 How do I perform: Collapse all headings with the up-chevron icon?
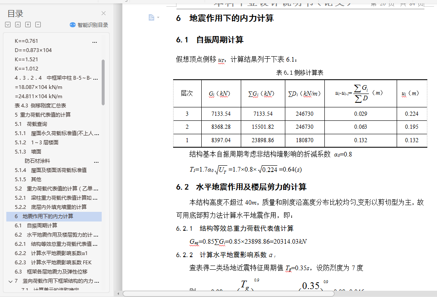tap(18, 24)
